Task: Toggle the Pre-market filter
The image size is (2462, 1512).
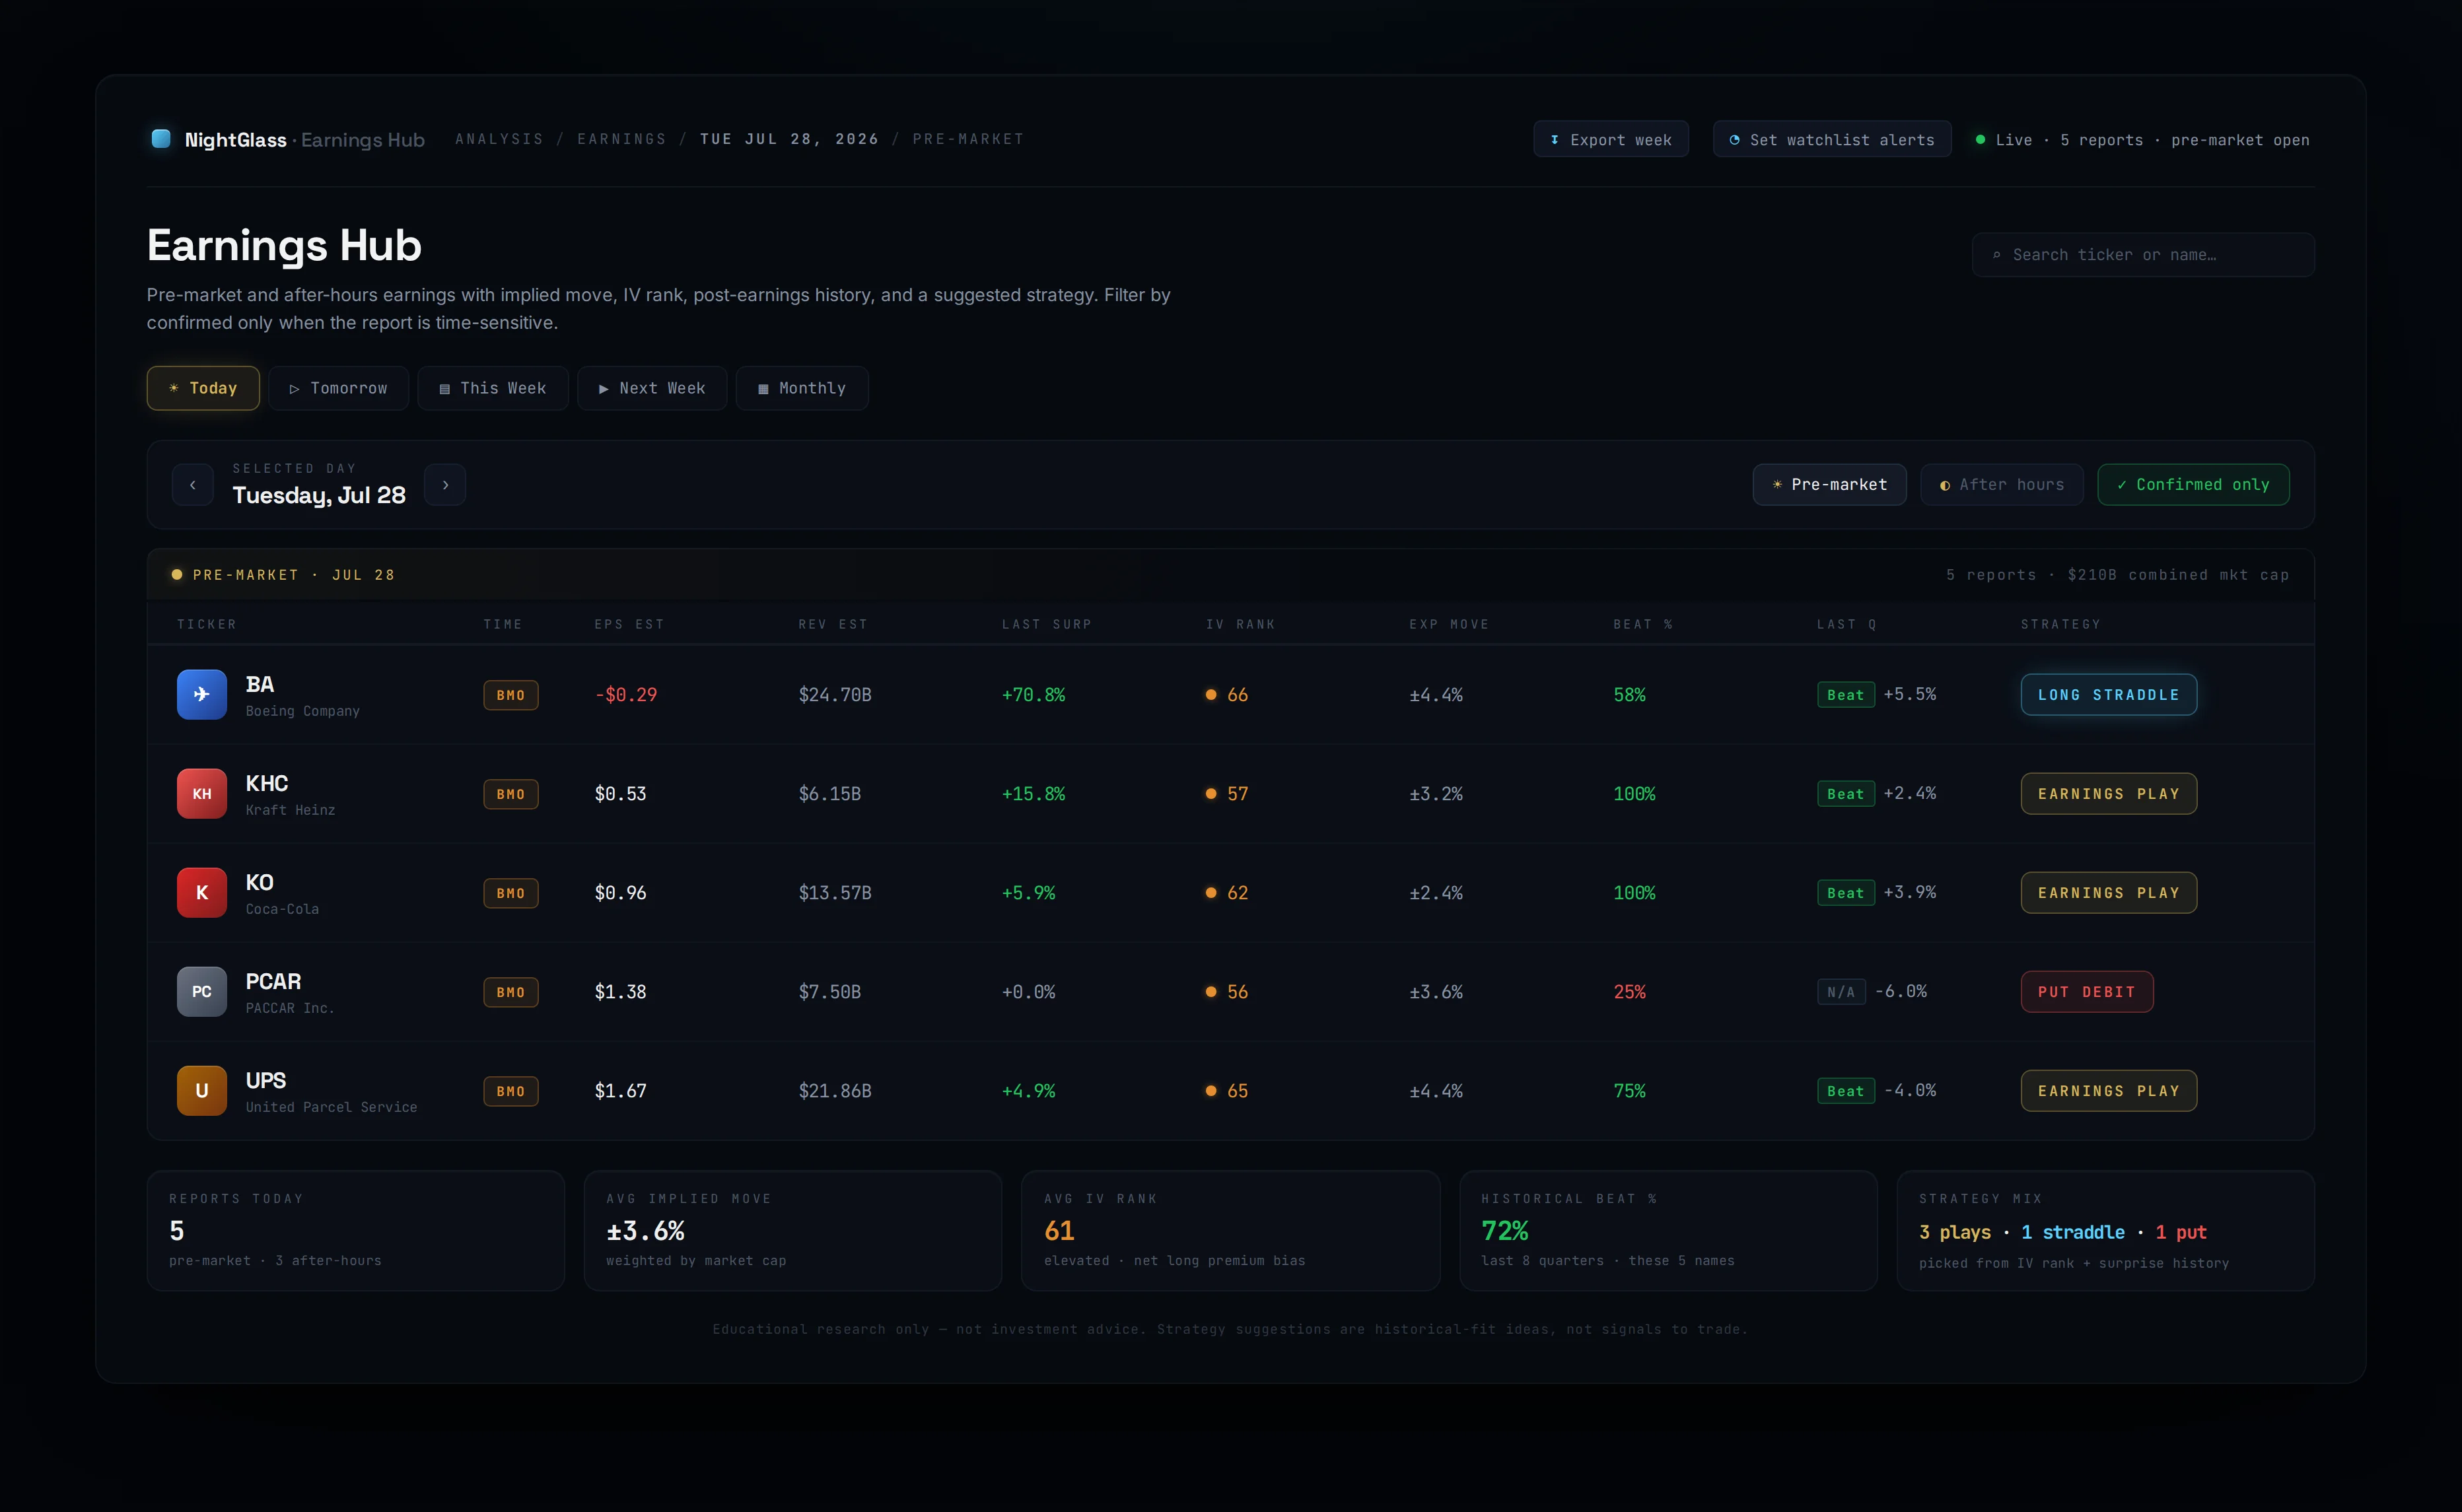Action: pyautogui.click(x=1829, y=484)
